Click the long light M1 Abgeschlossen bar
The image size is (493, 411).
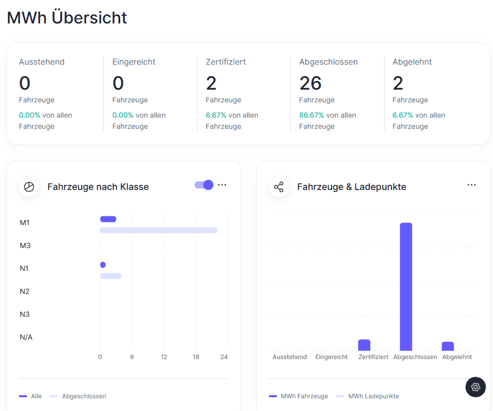158,230
